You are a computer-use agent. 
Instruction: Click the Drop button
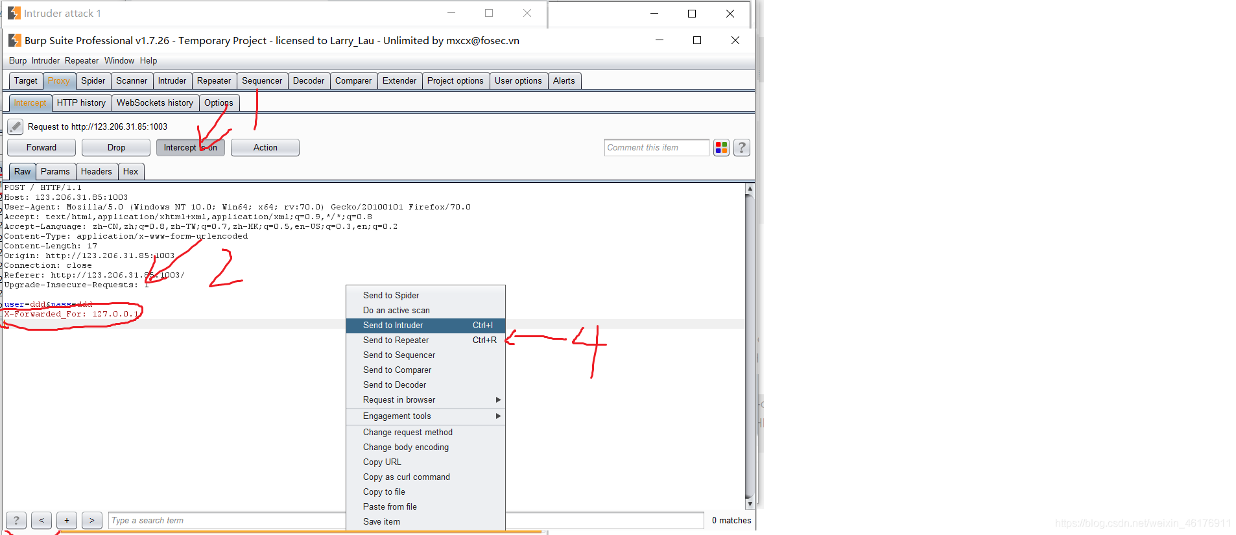(116, 148)
